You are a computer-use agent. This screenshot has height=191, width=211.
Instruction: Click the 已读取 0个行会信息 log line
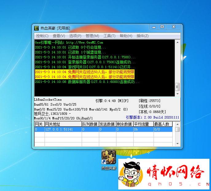coord(70,47)
